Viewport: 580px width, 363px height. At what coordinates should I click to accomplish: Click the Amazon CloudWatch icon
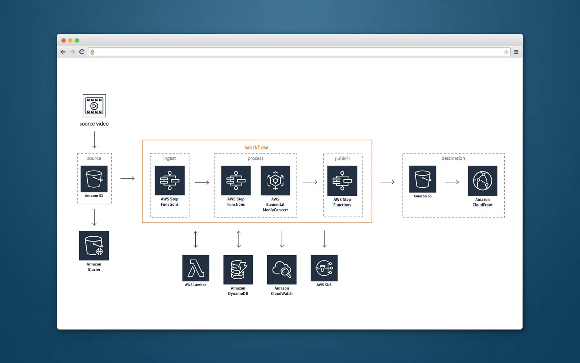click(x=282, y=269)
